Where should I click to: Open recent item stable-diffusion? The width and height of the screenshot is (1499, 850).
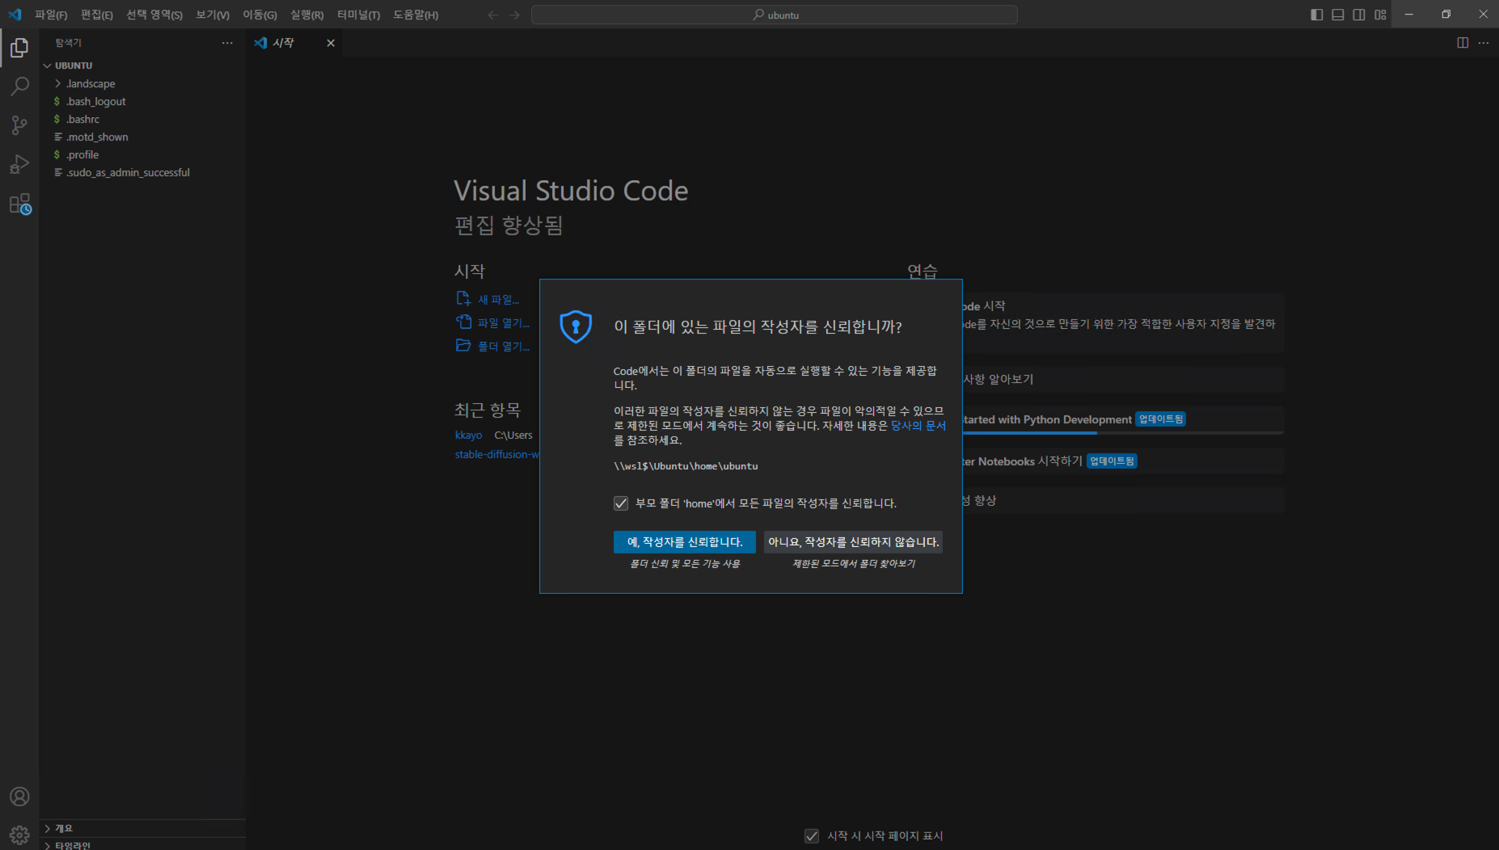pyautogui.click(x=496, y=454)
